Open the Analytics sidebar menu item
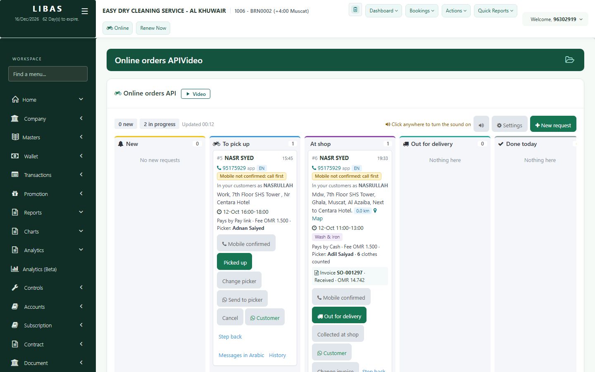595x372 pixels. [48, 250]
